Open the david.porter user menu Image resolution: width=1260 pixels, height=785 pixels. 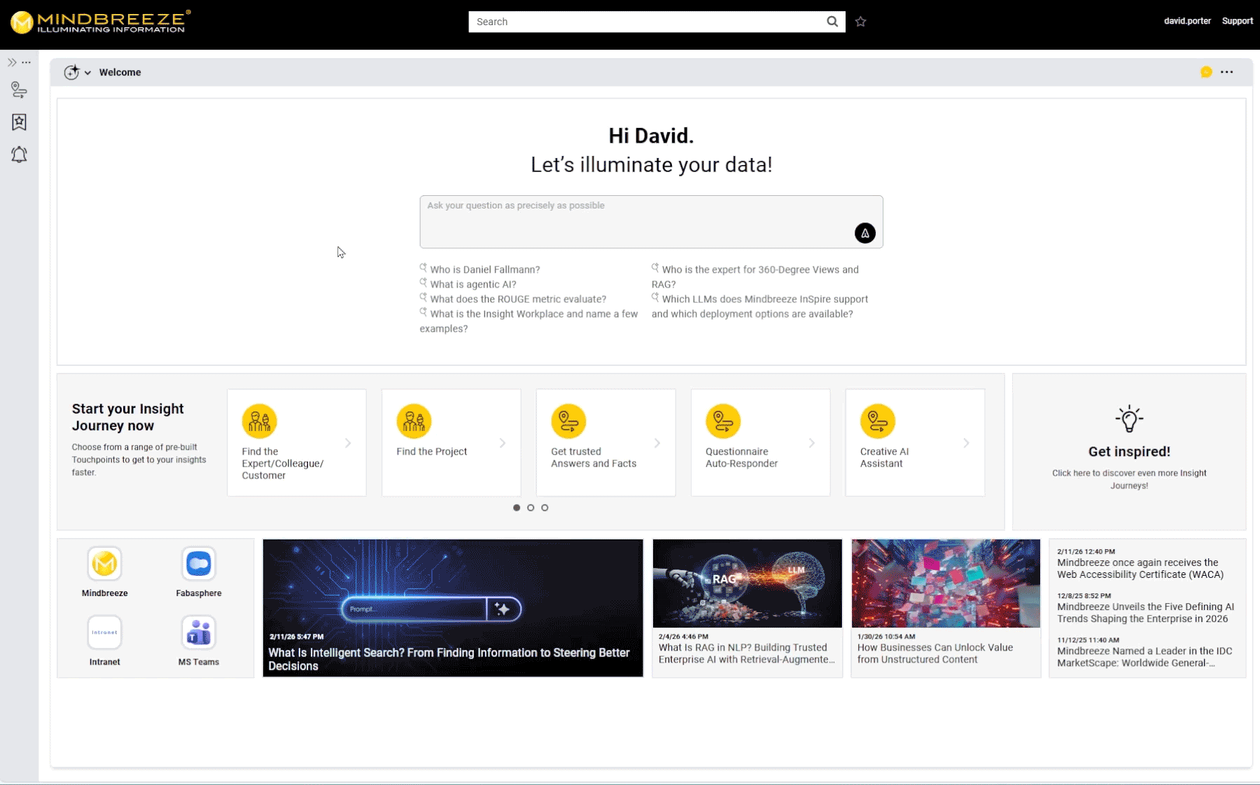1186,21
